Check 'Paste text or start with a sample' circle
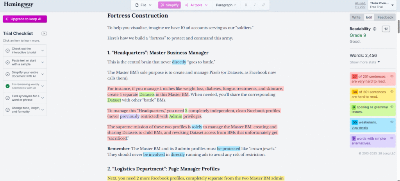Screen dimensions: 400x181 click(x=8, y=63)
